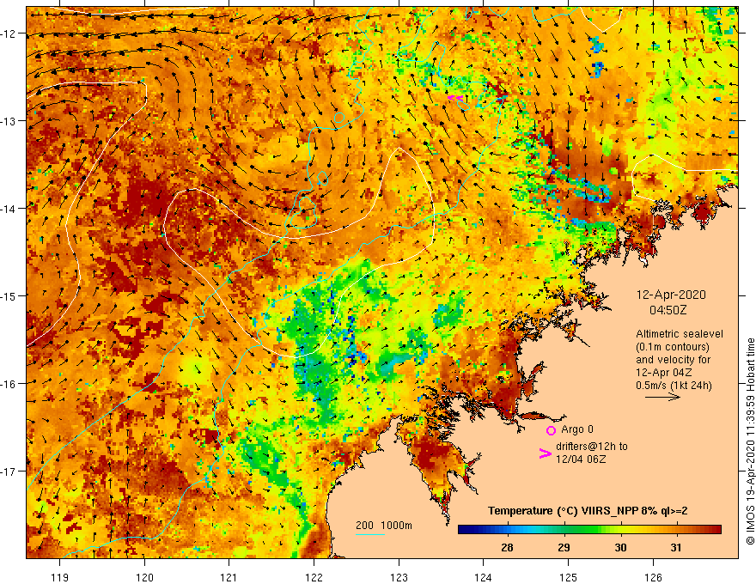Click the 125 longitude axis label
The height and width of the screenshot is (584, 756).
pos(569,577)
